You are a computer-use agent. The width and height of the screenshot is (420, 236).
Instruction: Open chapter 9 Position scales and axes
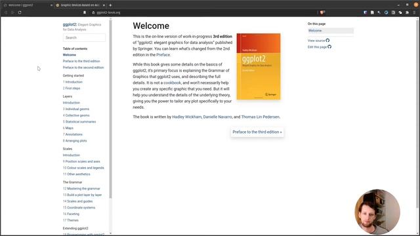pyautogui.click(x=81, y=162)
